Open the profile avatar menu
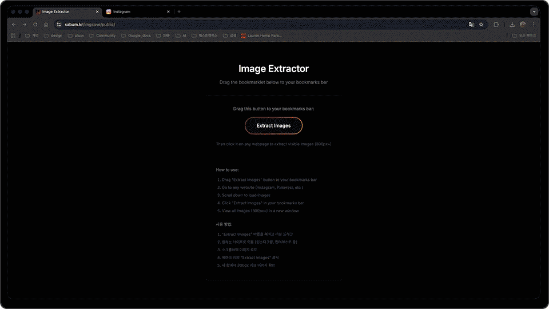The image size is (549, 309). point(523,24)
